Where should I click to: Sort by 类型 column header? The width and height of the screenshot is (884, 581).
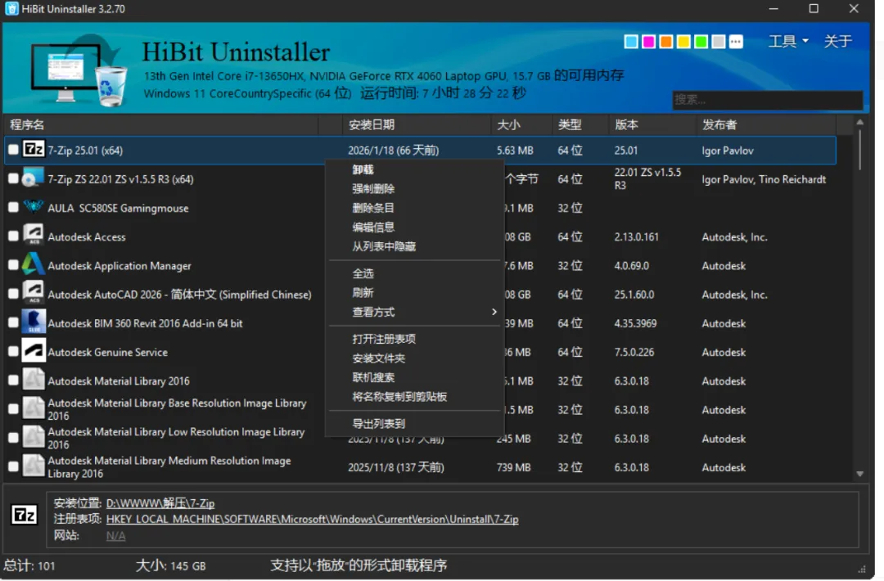[x=580, y=124]
